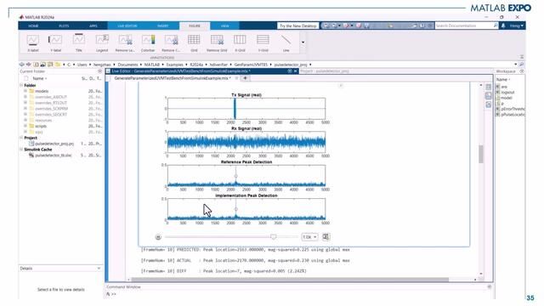
Task: Open pulsedetector_proj.prj in Current Folder
Action: coord(54,144)
